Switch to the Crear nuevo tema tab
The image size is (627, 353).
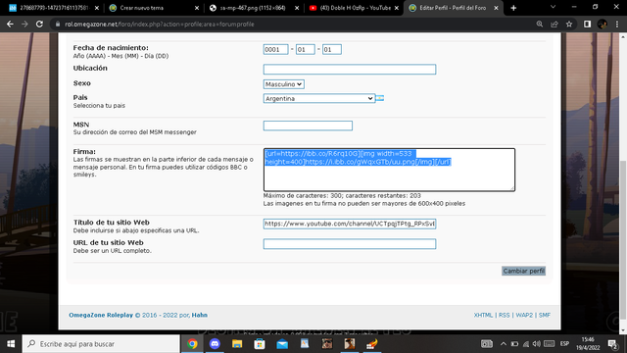pos(154,8)
